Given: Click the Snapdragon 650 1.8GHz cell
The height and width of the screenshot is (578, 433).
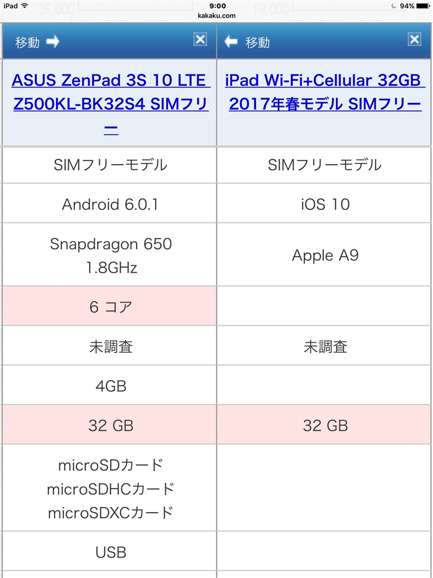Looking at the screenshot, I should pos(111,255).
